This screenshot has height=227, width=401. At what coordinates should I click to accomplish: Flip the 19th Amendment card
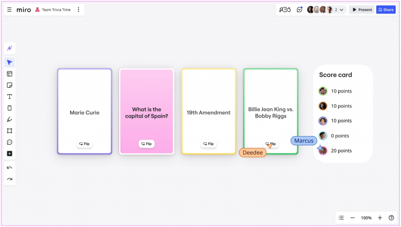pyautogui.click(x=208, y=144)
